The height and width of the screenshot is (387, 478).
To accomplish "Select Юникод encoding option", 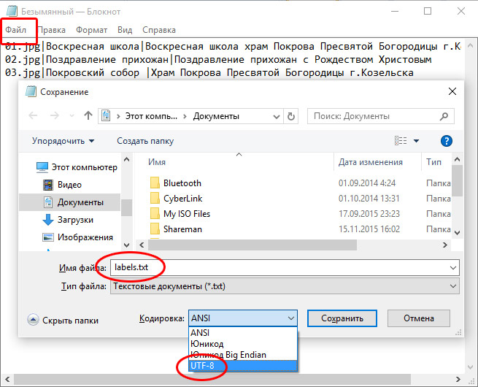I will tap(207, 343).
